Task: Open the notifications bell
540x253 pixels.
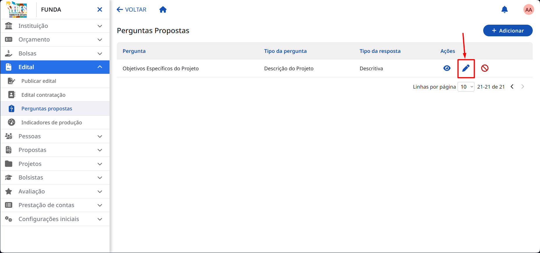Action: (x=504, y=10)
